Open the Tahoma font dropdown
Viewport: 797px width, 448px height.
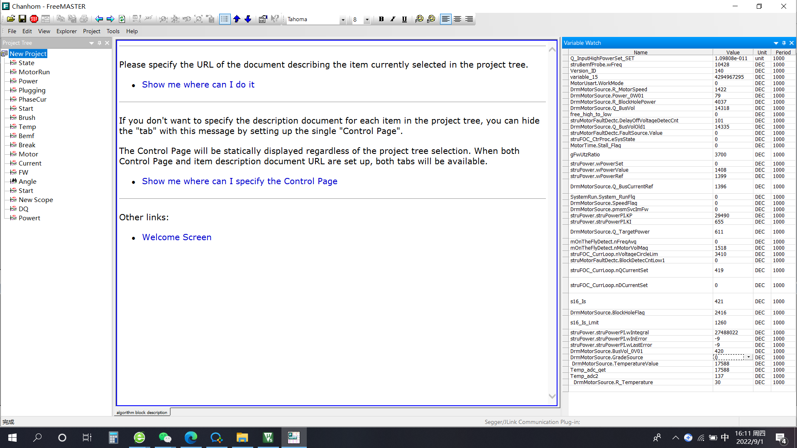click(x=343, y=19)
